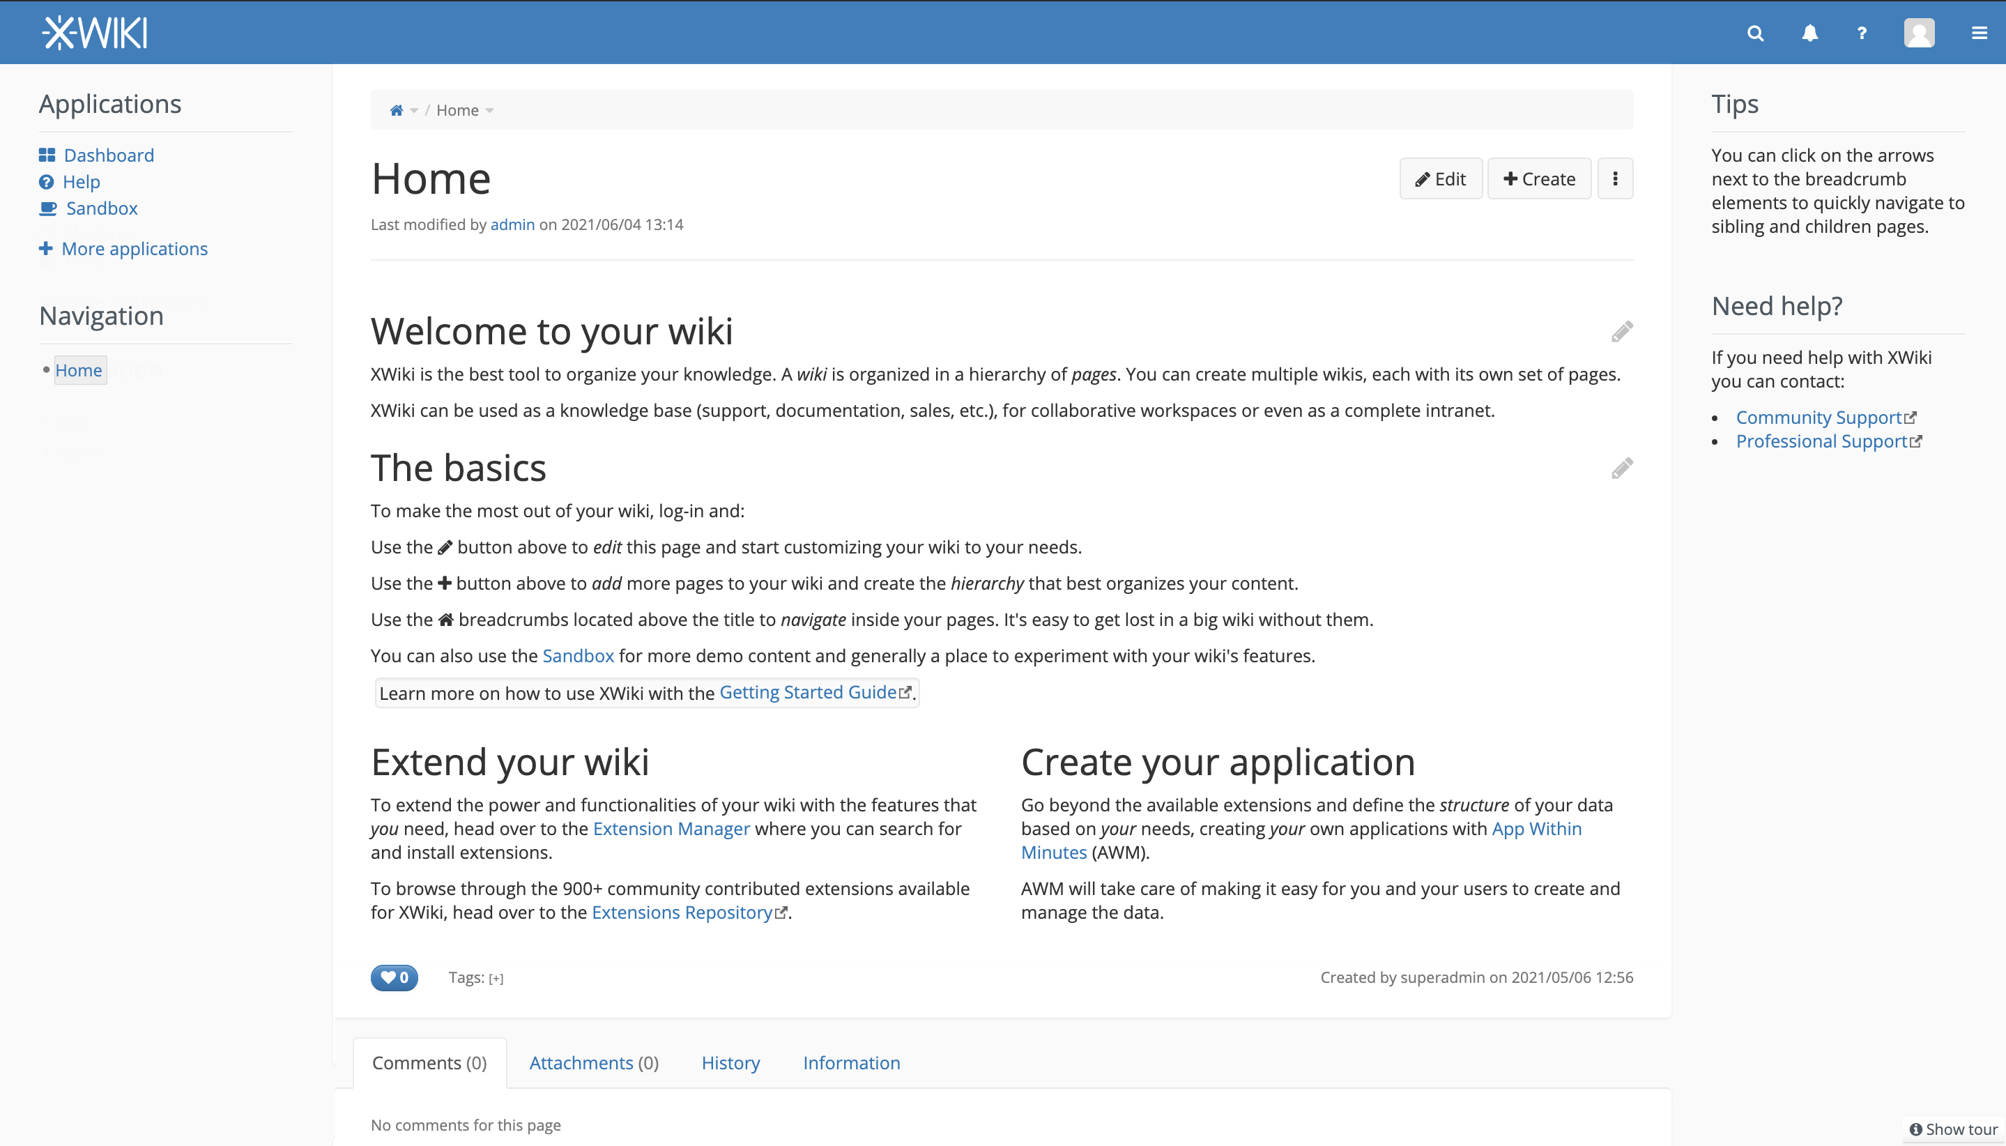The image size is (2006, 1146).
Task: Click the plus icon before More applications
Action: (x=45, y=249)
